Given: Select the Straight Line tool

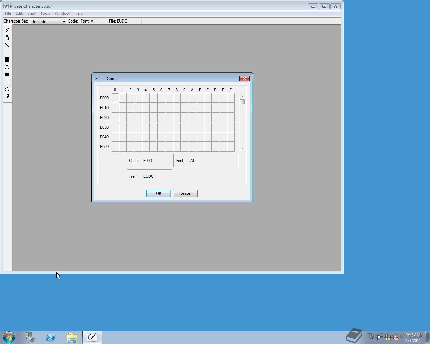Looking at the screenshot, I should click(7, 45).
